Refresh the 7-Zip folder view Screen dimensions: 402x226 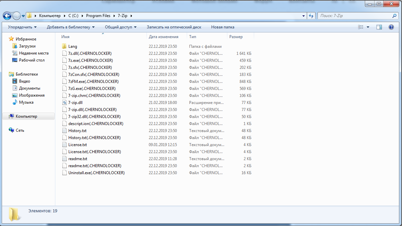(311, 16)
